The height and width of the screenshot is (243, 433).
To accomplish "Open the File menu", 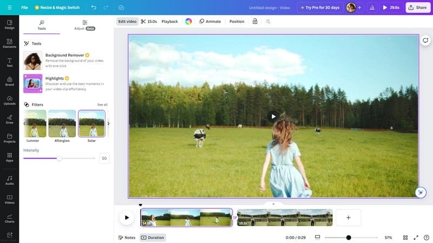I will tap(24, 8).
